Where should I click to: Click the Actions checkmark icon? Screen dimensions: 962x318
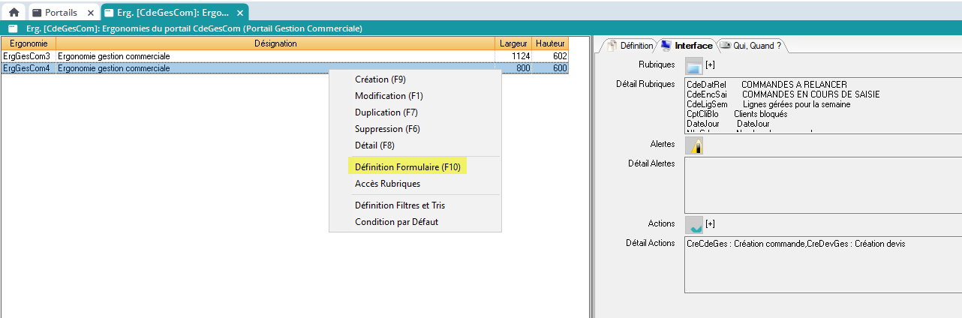click(x=694, y=224)
